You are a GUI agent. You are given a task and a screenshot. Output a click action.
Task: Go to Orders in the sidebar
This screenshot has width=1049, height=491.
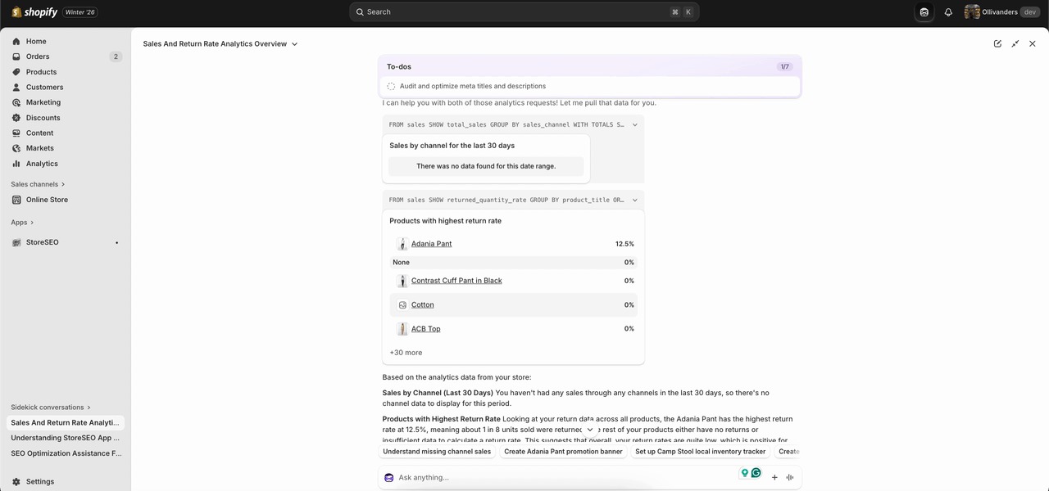(38, 56)
